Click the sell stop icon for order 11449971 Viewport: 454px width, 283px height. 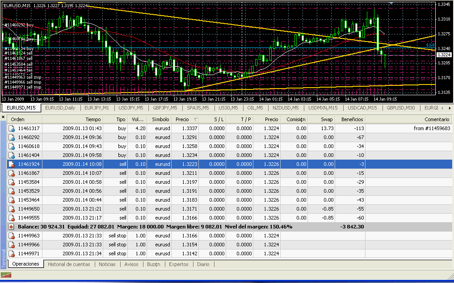[x=12, y=253]
